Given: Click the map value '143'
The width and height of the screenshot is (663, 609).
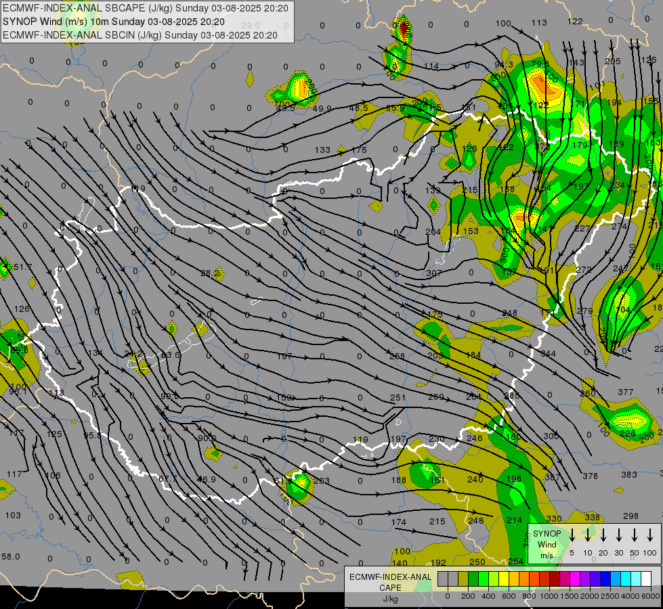Looking at the screenshot, I should [576, 62].
